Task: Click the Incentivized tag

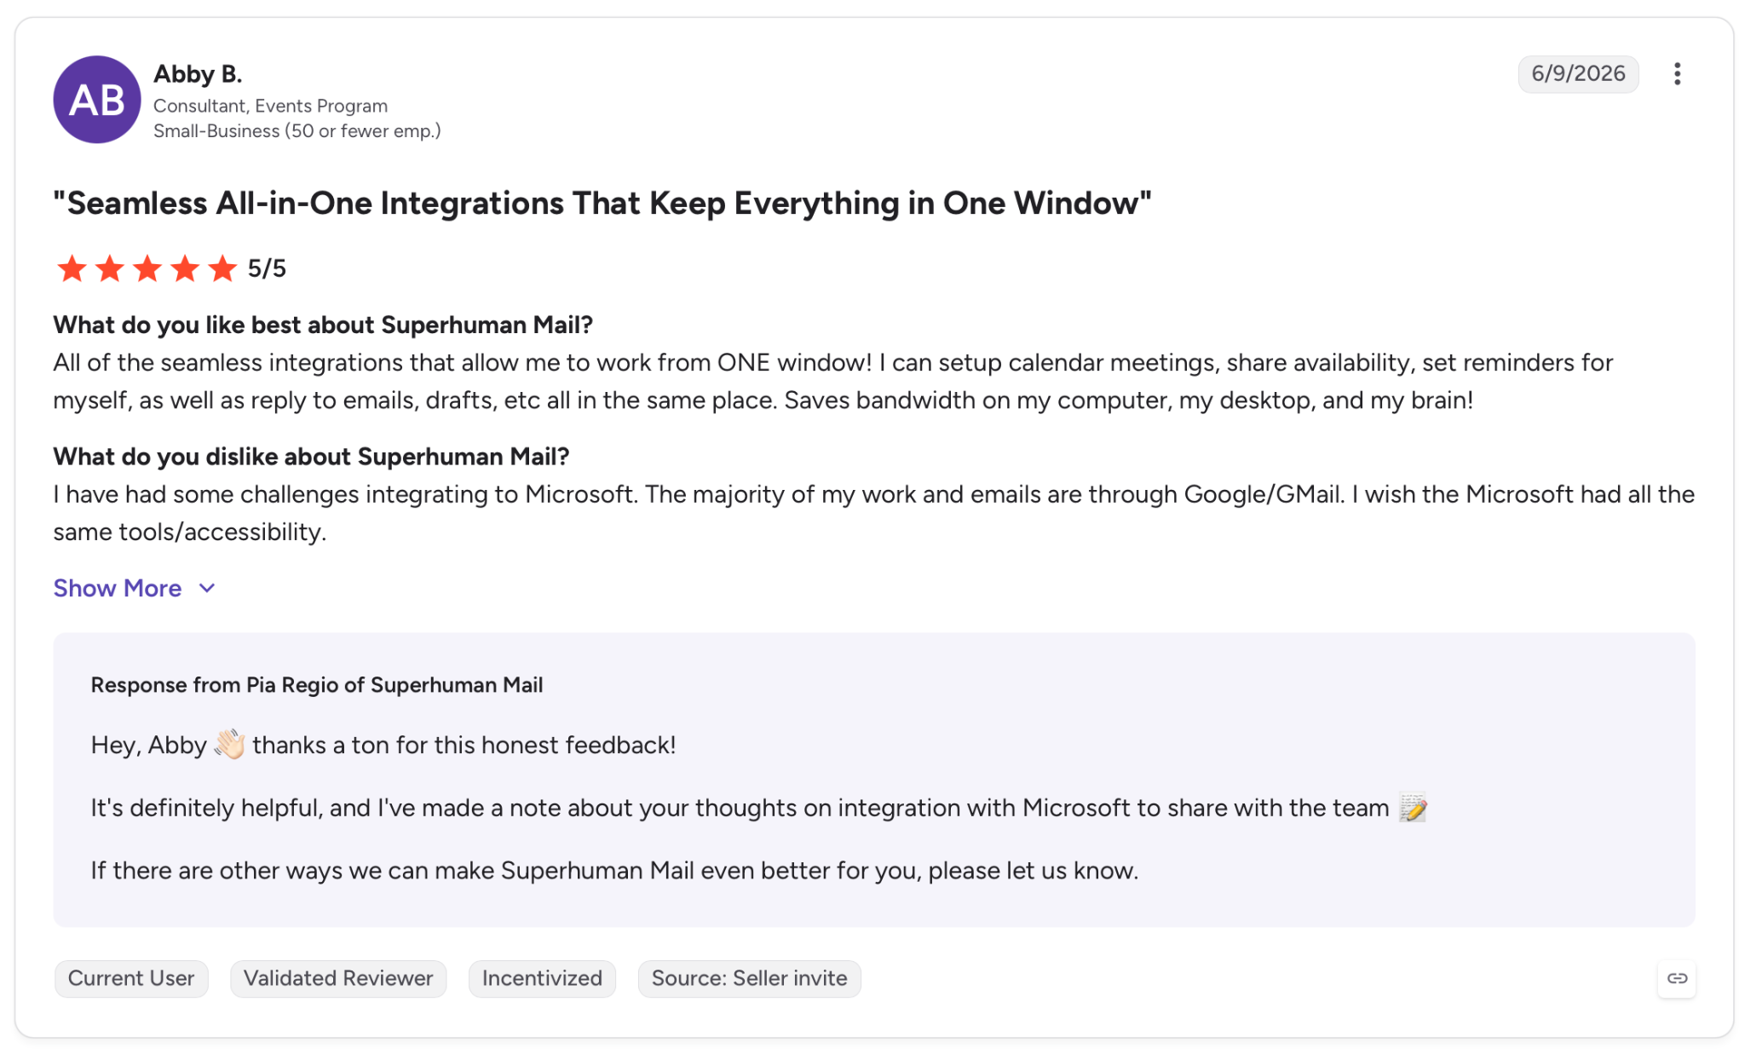Action: point(542,978)
